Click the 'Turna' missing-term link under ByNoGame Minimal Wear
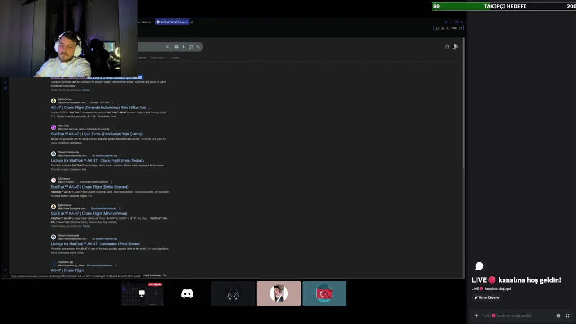The width and height of the screenshot is (576, 324). tap(86, 226)
